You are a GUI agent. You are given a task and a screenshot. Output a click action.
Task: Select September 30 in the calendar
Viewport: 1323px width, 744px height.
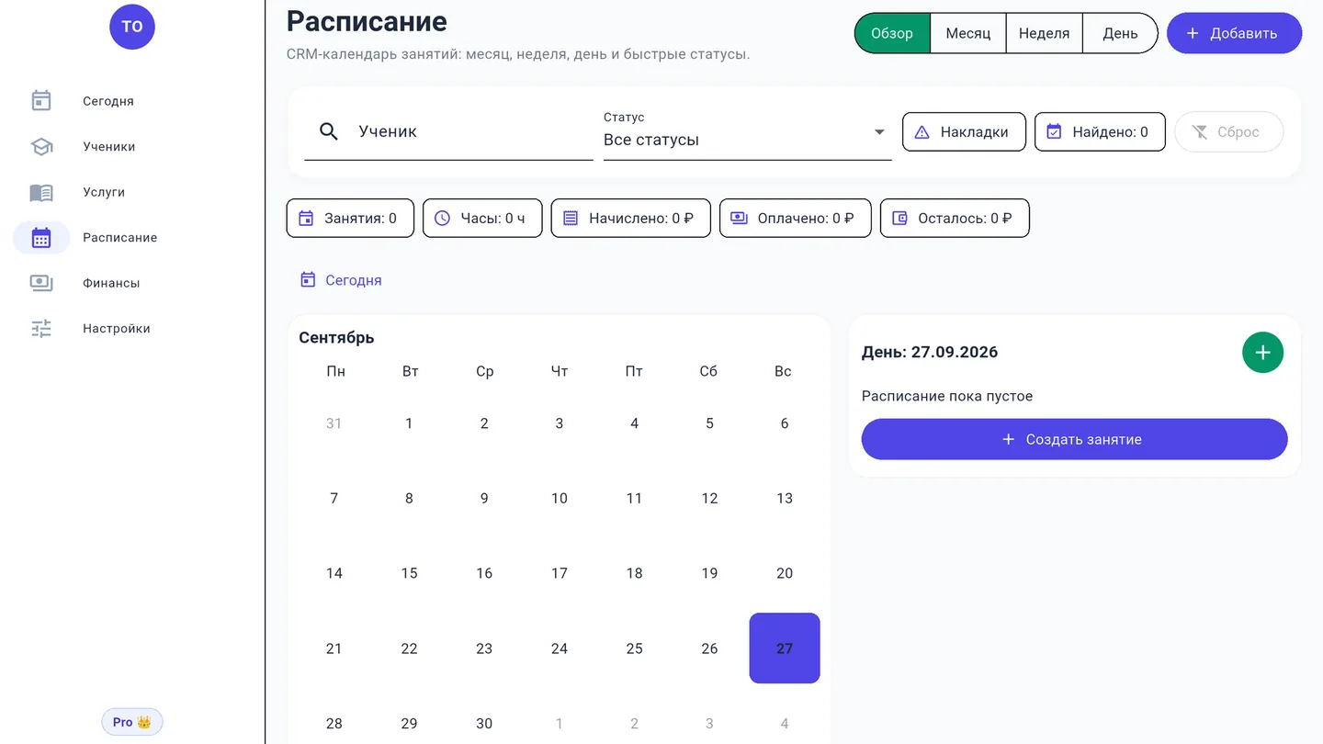tap(484, 723)
